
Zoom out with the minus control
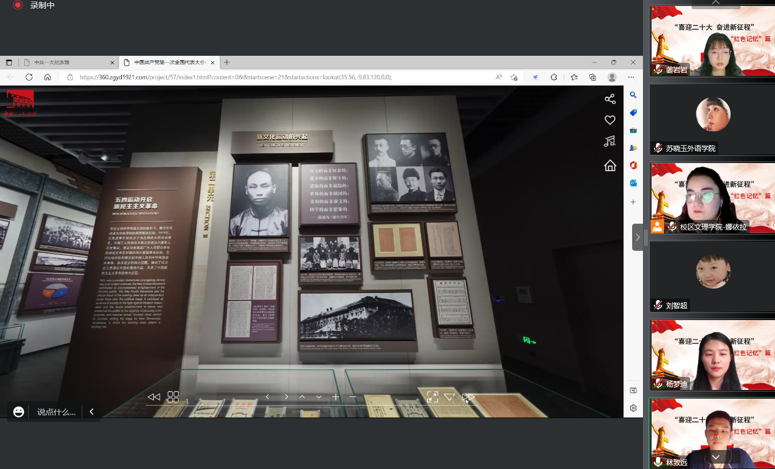coord(353,397)
